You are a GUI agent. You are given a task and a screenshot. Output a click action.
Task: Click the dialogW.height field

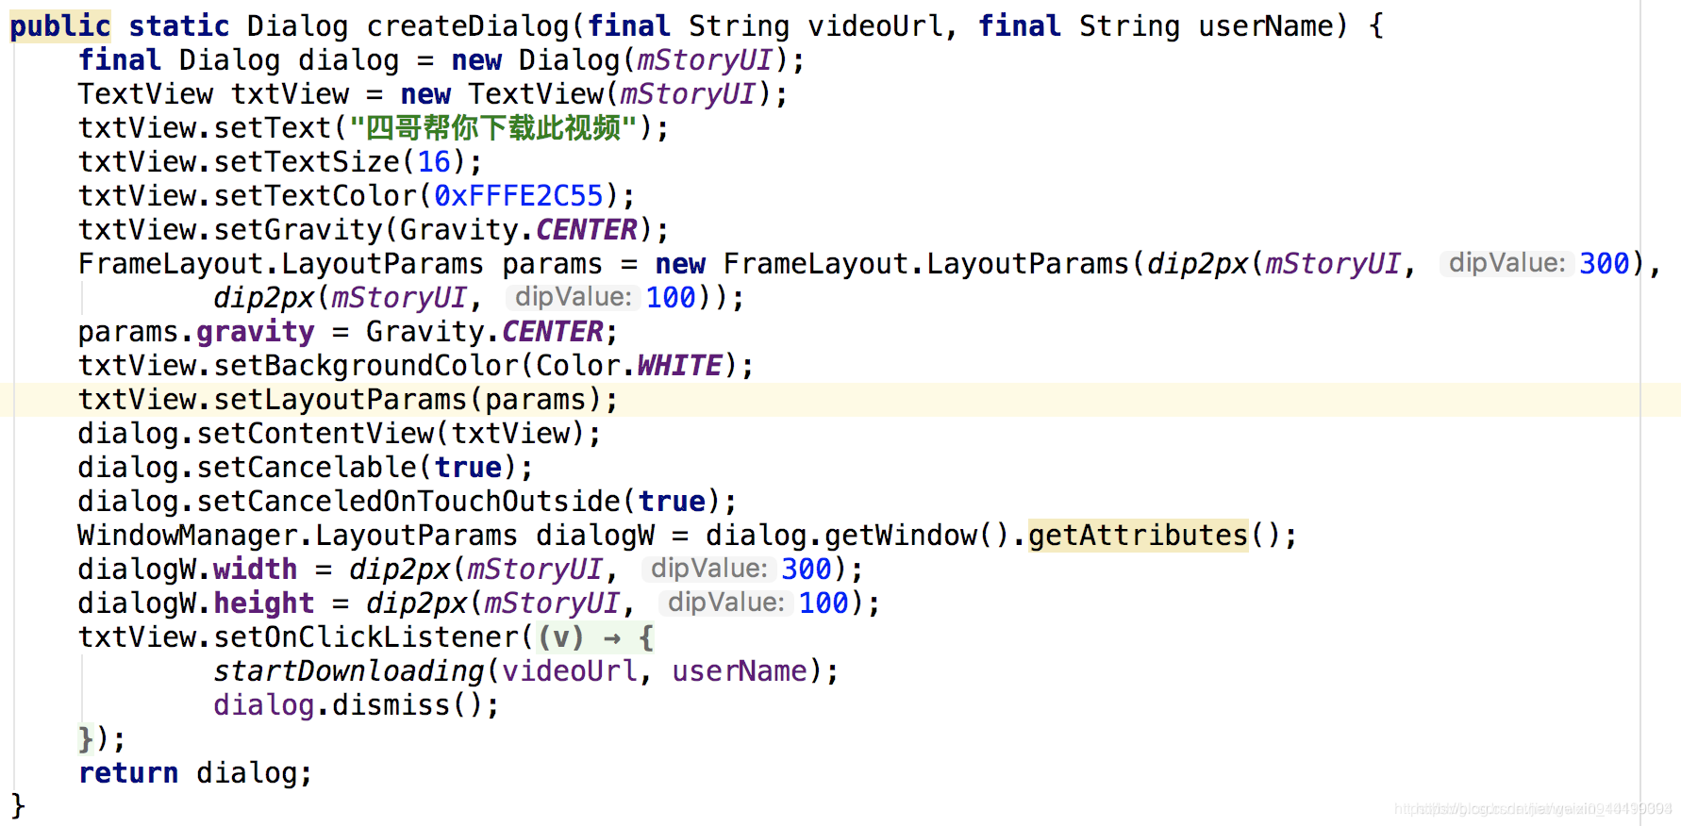263,603
